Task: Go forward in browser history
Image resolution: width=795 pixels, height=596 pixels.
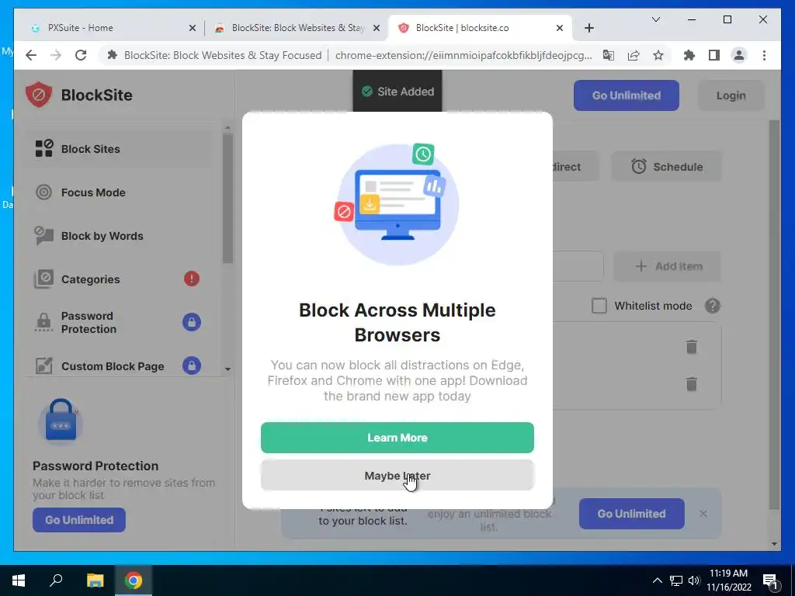Action: pos(56,55)
